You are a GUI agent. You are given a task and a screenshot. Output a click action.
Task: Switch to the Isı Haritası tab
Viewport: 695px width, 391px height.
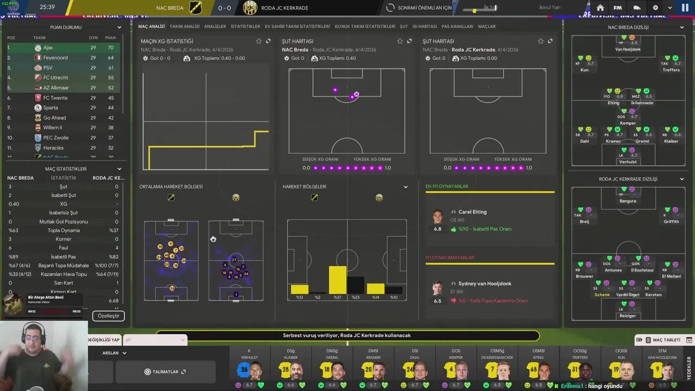point(425,26)
